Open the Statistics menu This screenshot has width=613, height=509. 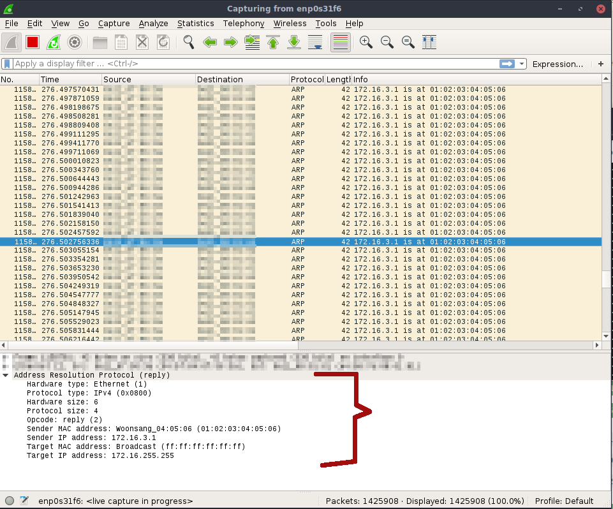click(195, 24)
